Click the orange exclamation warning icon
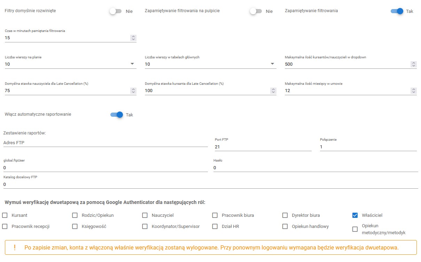This screenshot has height=262, width=421. click(15, 247)
